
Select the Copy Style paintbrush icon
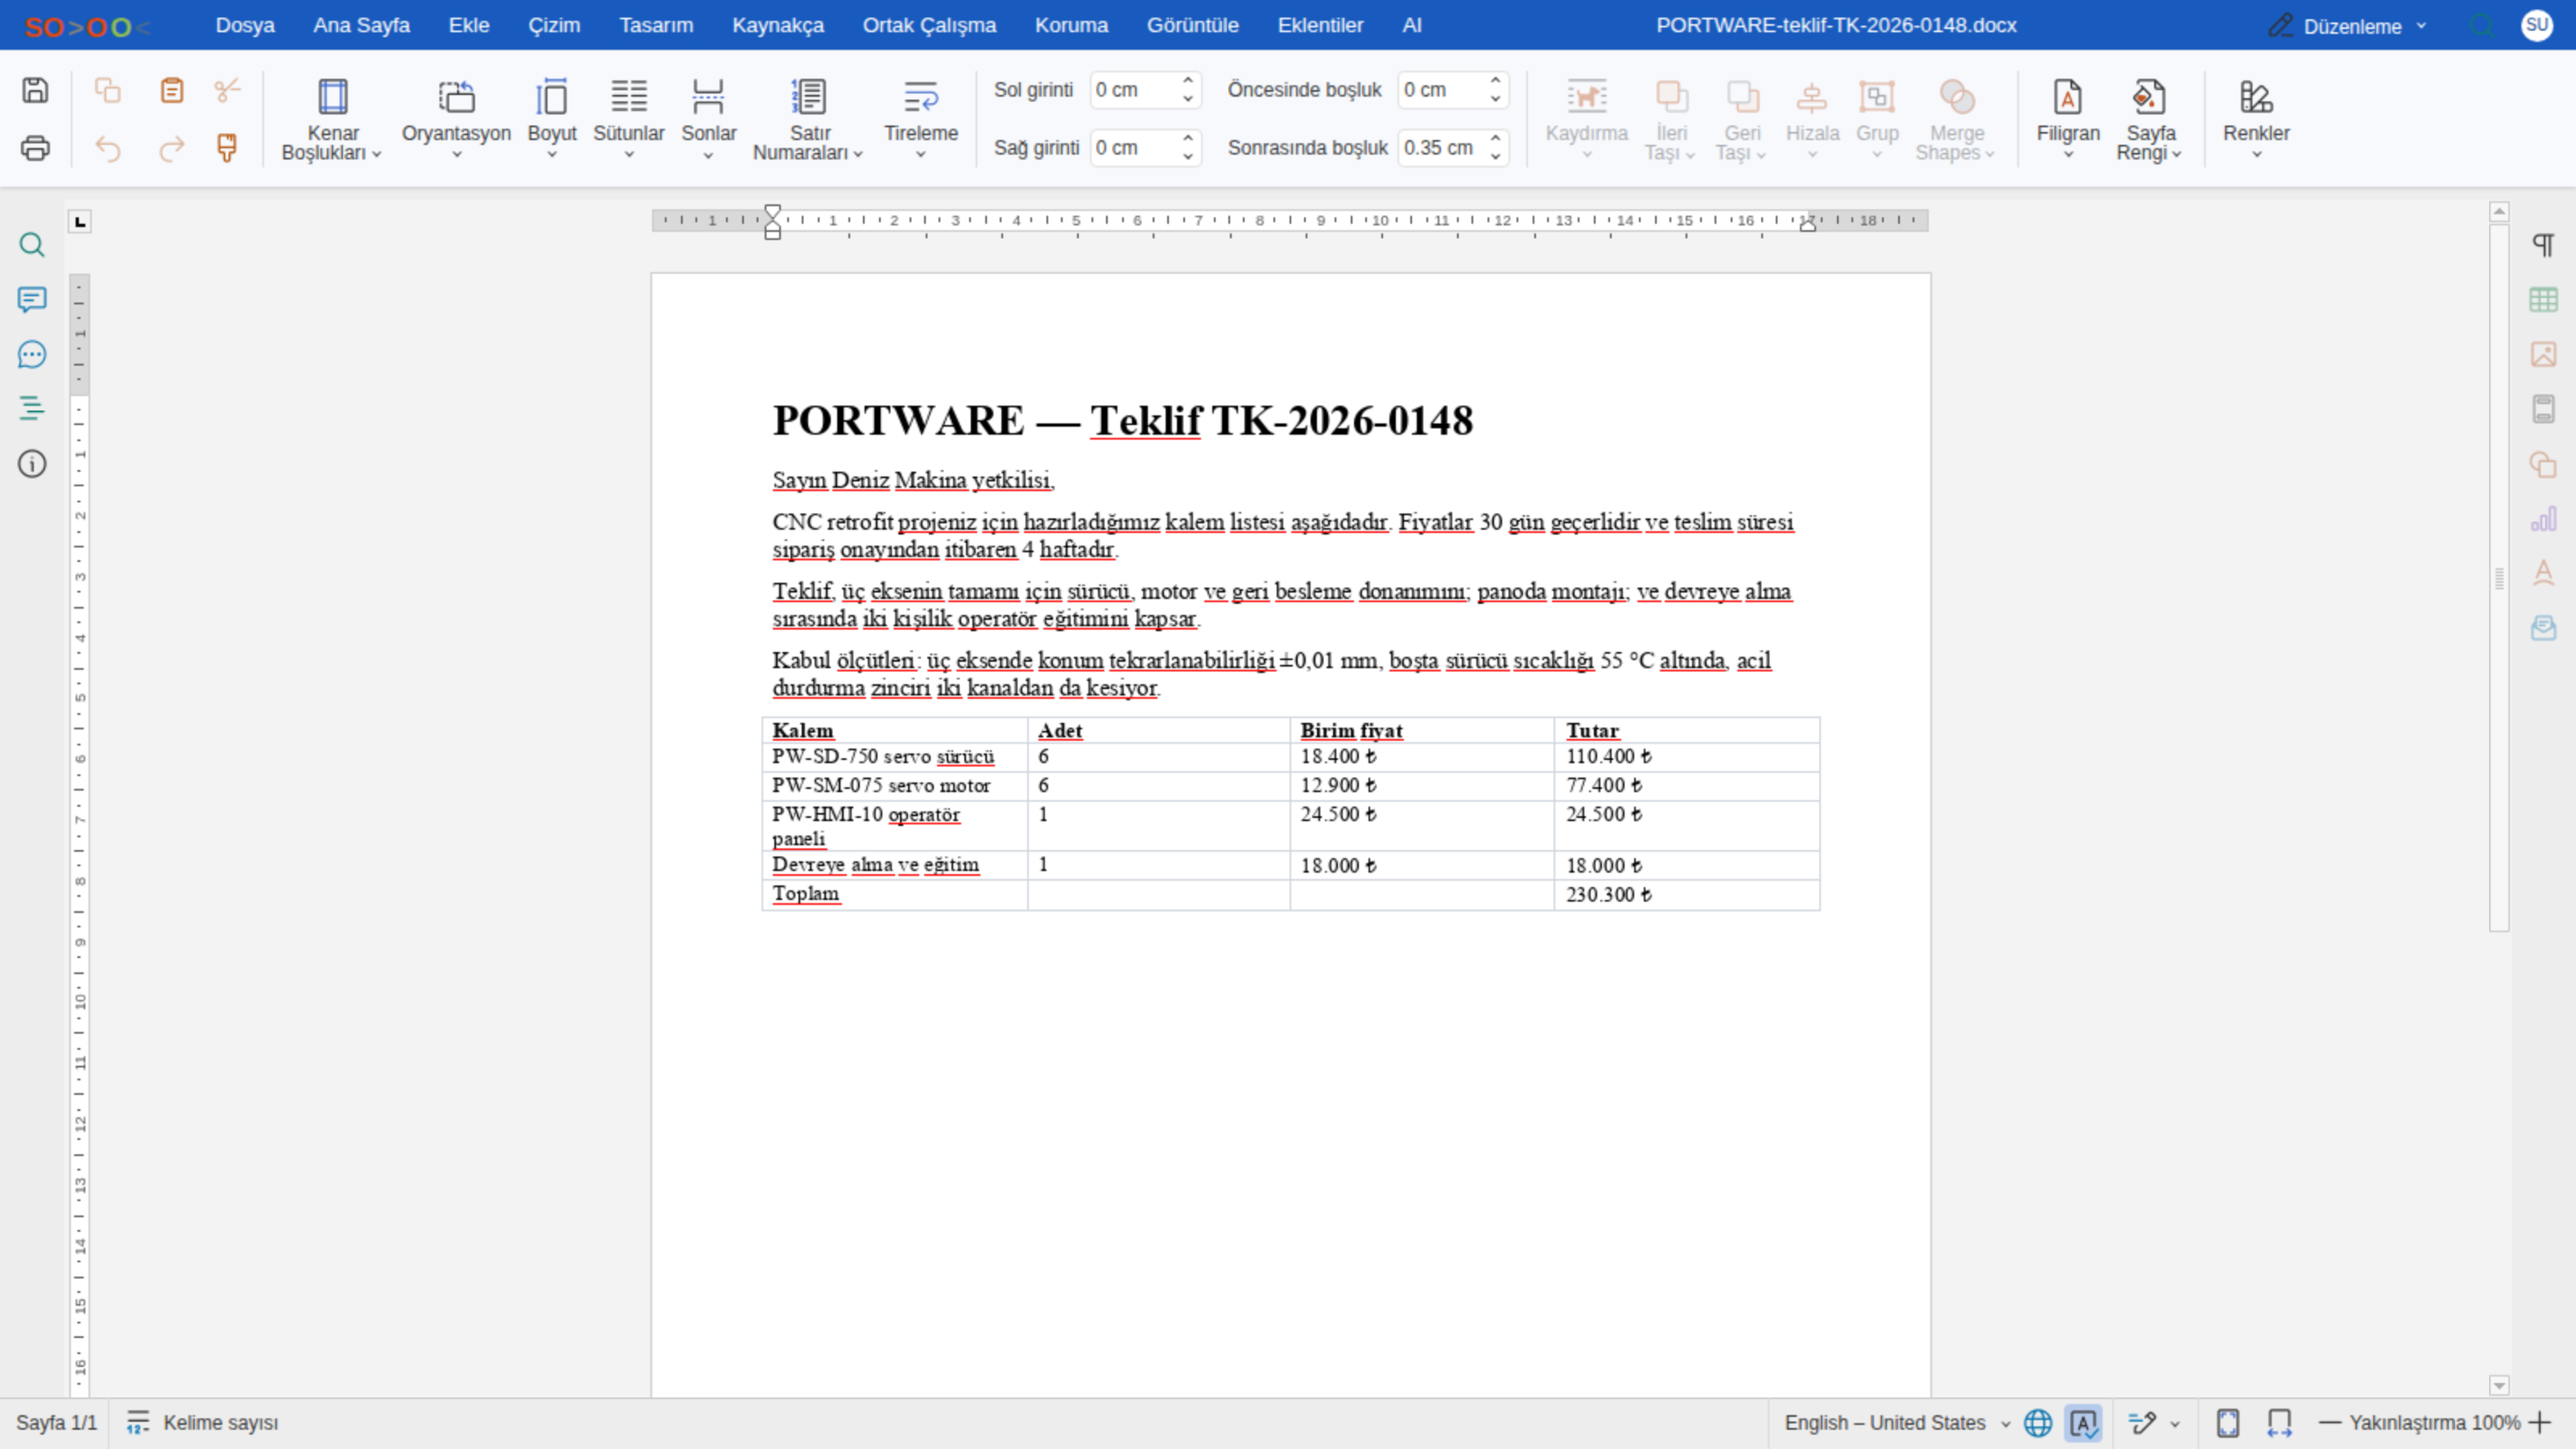[x=228, y=148]
